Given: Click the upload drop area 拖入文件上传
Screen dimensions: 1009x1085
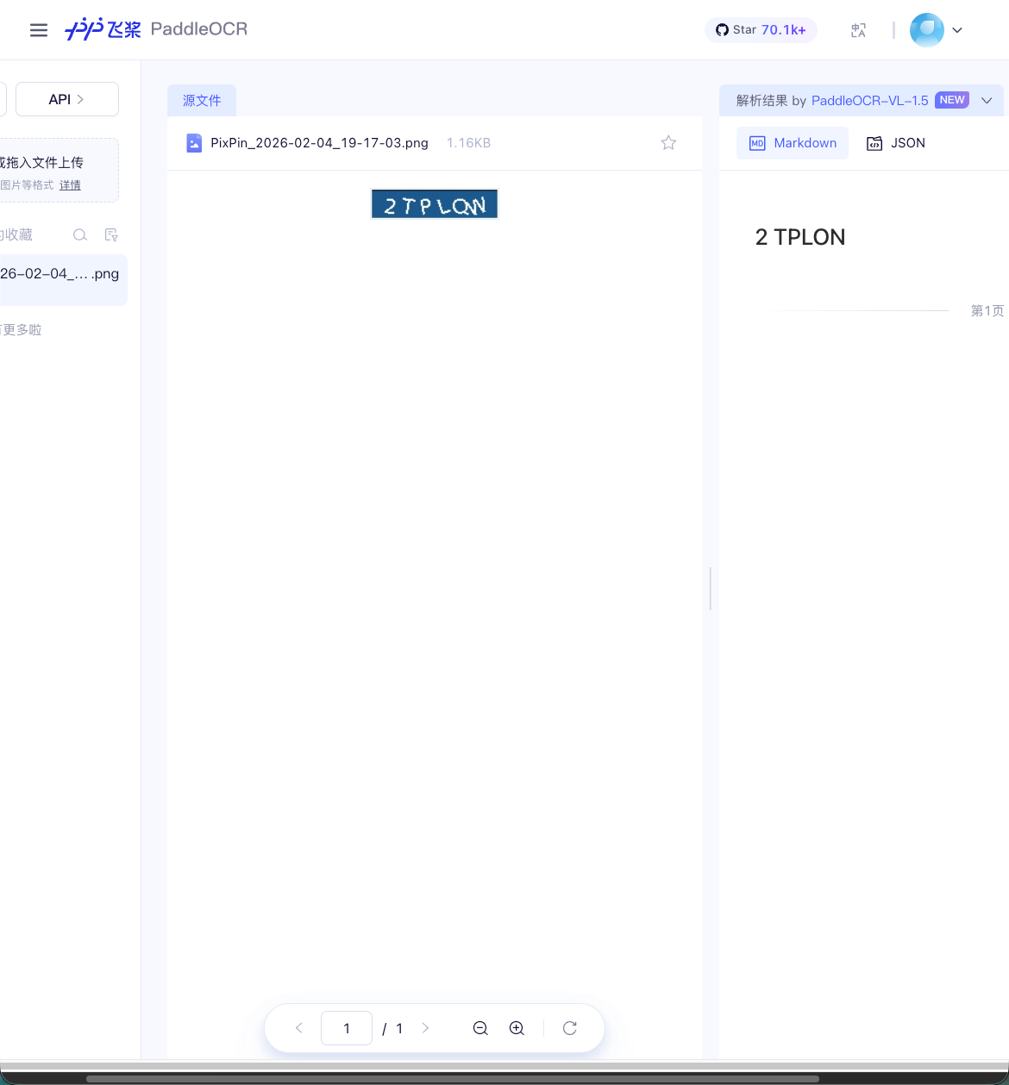Looking at the screenshot, I should 59,170.
